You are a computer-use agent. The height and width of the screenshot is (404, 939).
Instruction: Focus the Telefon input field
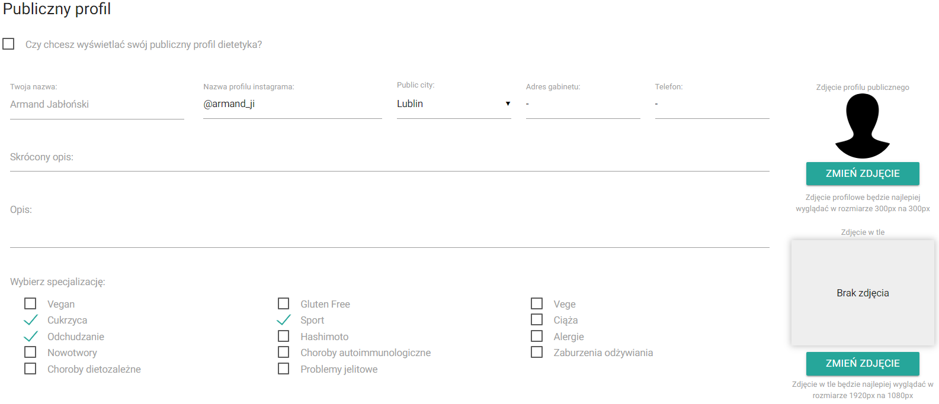pyautogui.click(x=712, y=104)
